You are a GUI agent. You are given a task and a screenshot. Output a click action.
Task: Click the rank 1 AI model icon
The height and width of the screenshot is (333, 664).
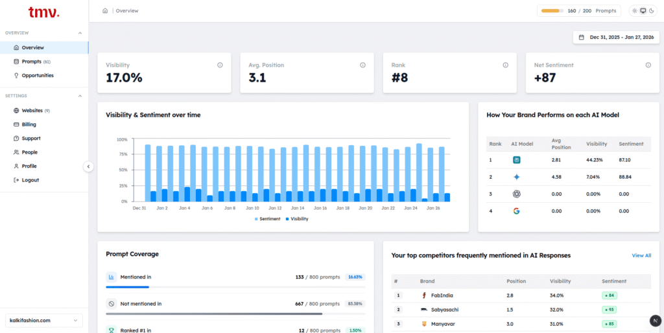coord(516,160)
